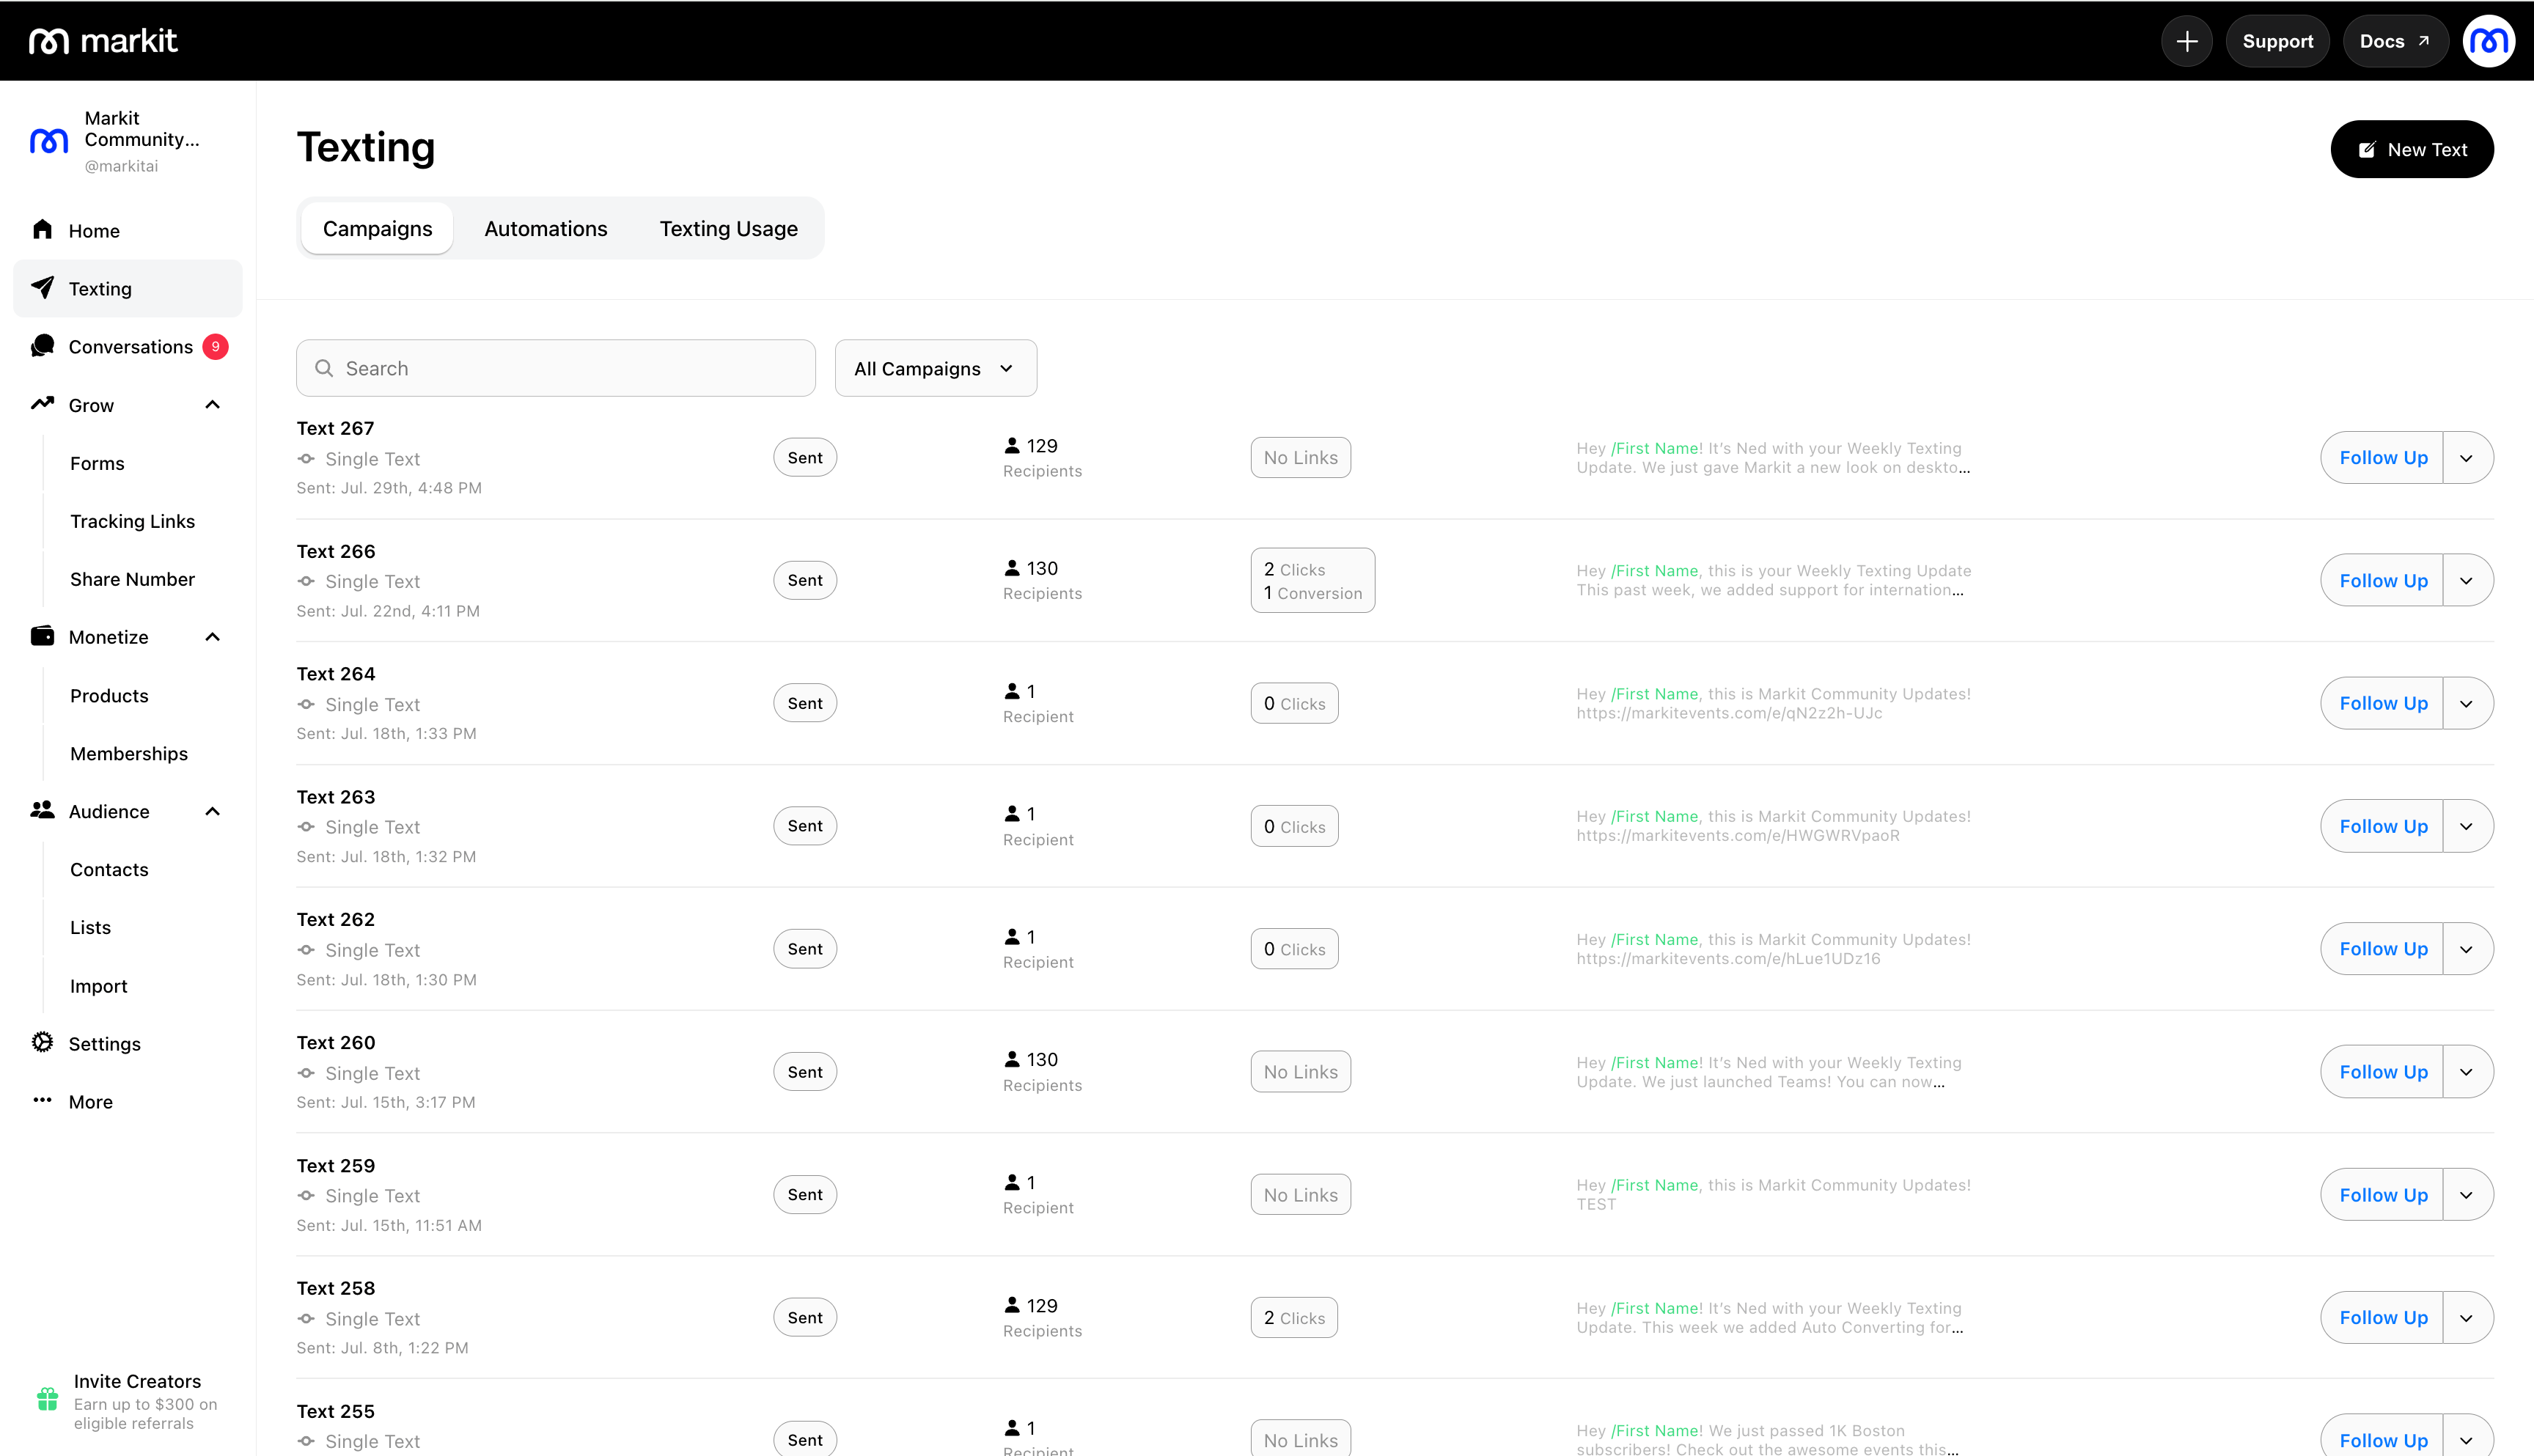The image size is (2534, 1456).
Task: Open Text 266 Follow Up dropdown arrow
Action: coord(2467,581)
